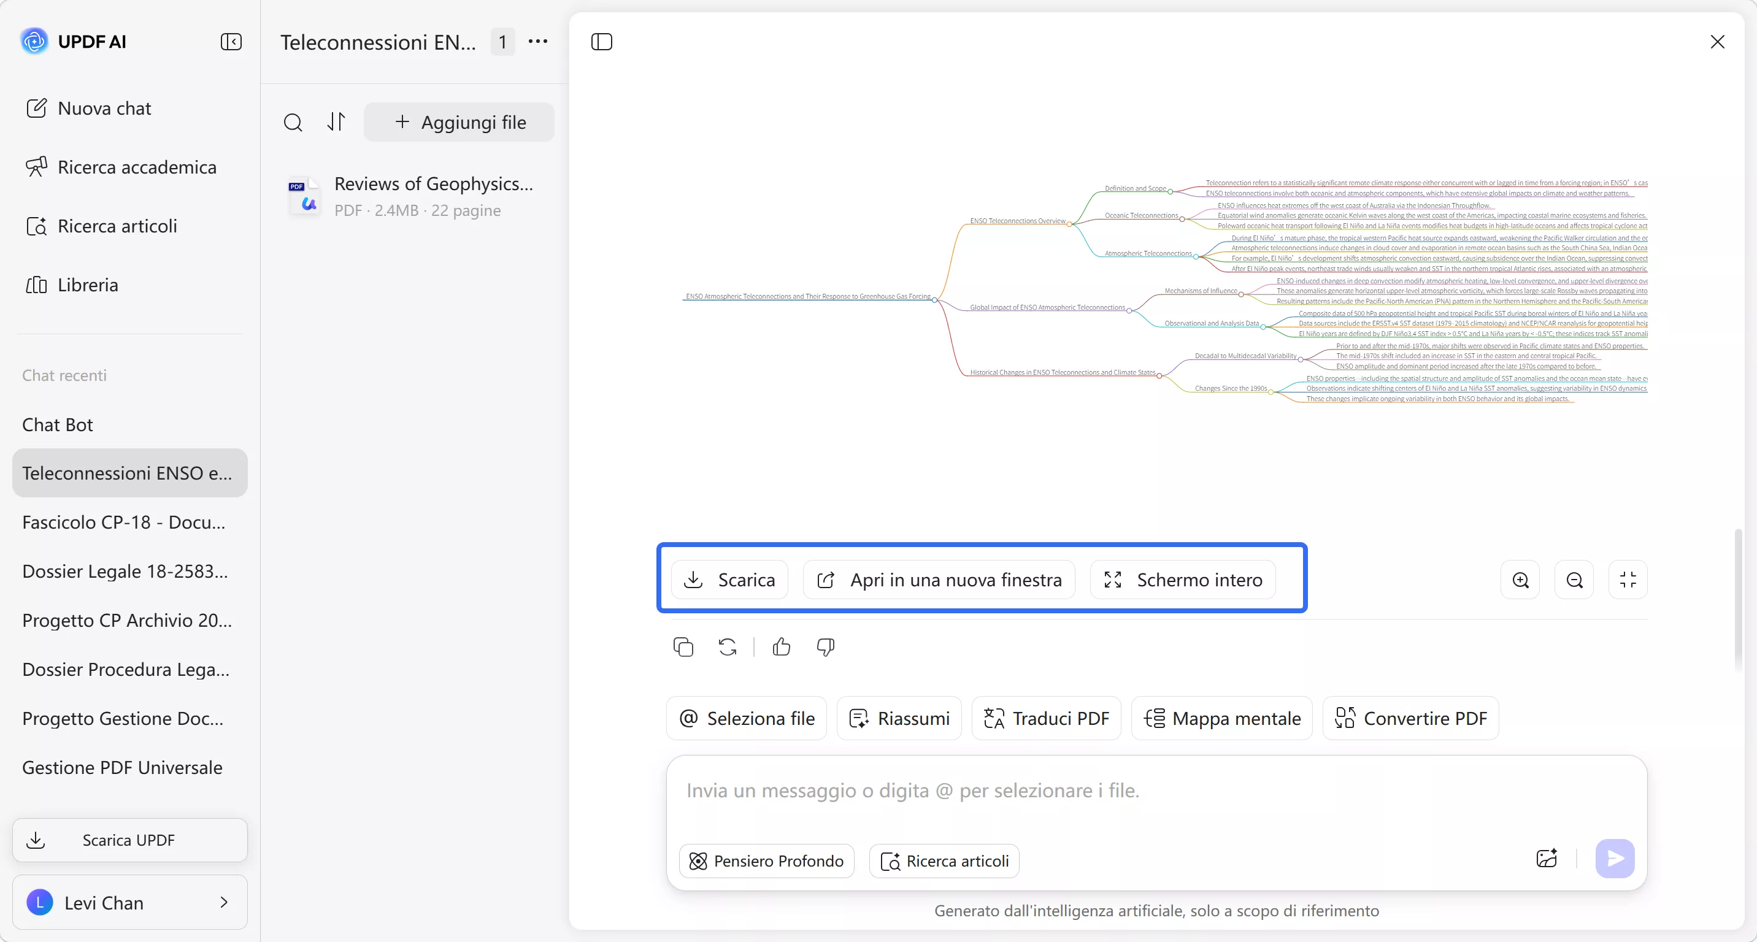Enable Pensiero Profondo mode

(x=766, y=860)
